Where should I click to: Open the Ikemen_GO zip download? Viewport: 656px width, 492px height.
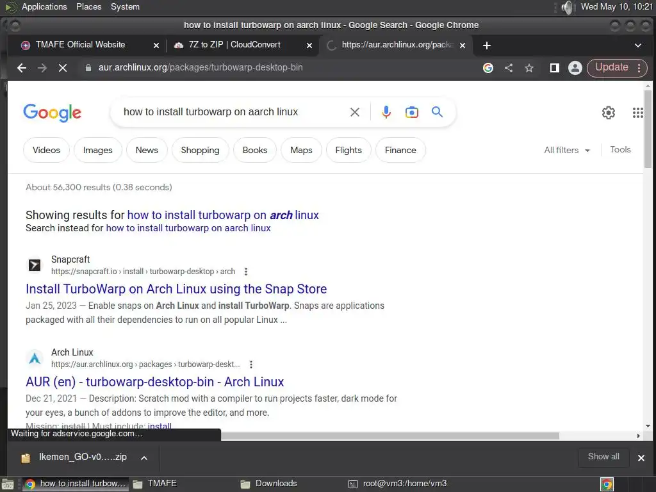[x=74, y=457]
